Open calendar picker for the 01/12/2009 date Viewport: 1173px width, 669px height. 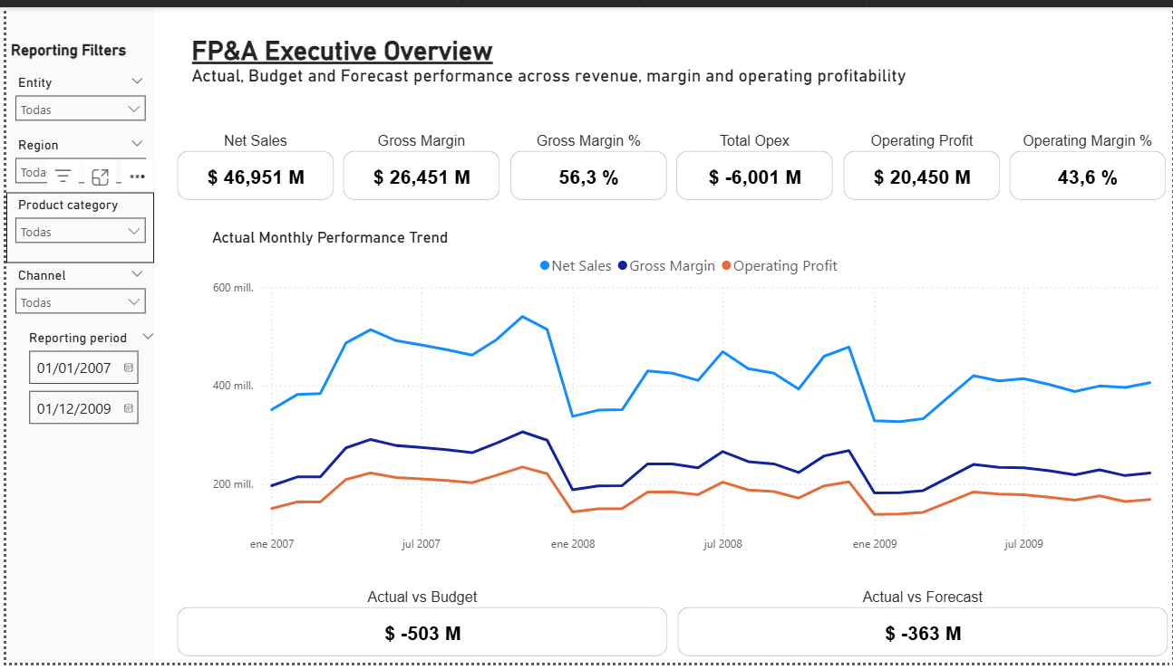[x=127, y=406]
